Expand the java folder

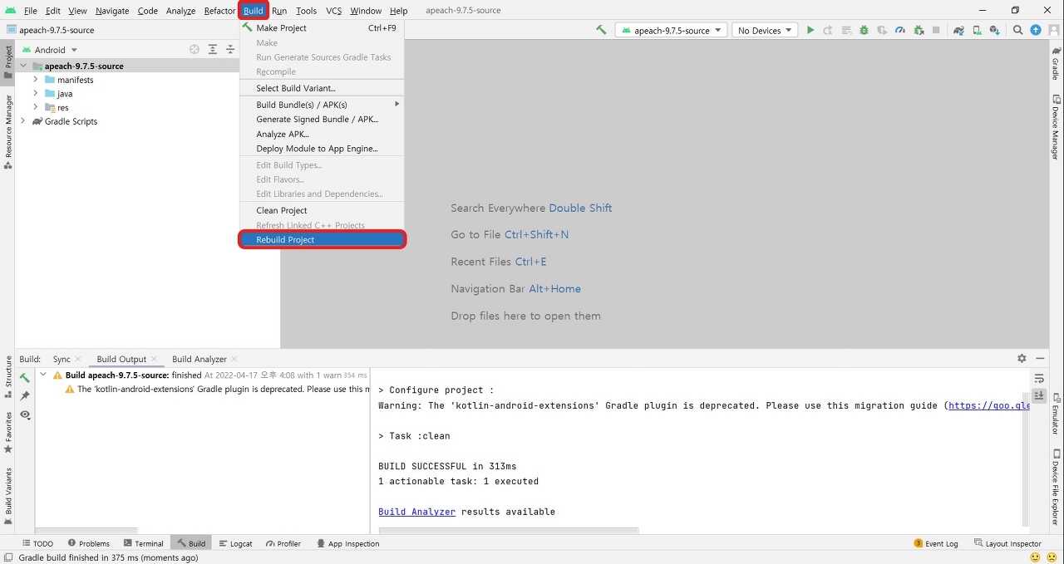tap(36, 94)
